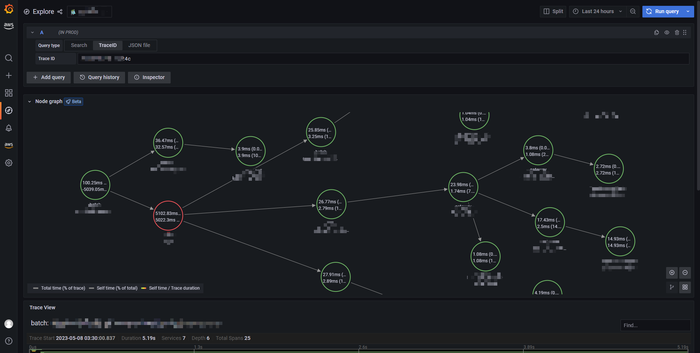Viewport: 700px width, 353px height.
Task: Select the node showing 2.72ms
Action: [x=608, y=169]
